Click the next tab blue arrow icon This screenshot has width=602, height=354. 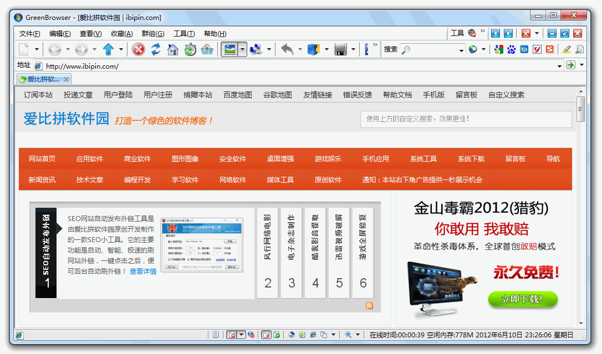[508, 33]
